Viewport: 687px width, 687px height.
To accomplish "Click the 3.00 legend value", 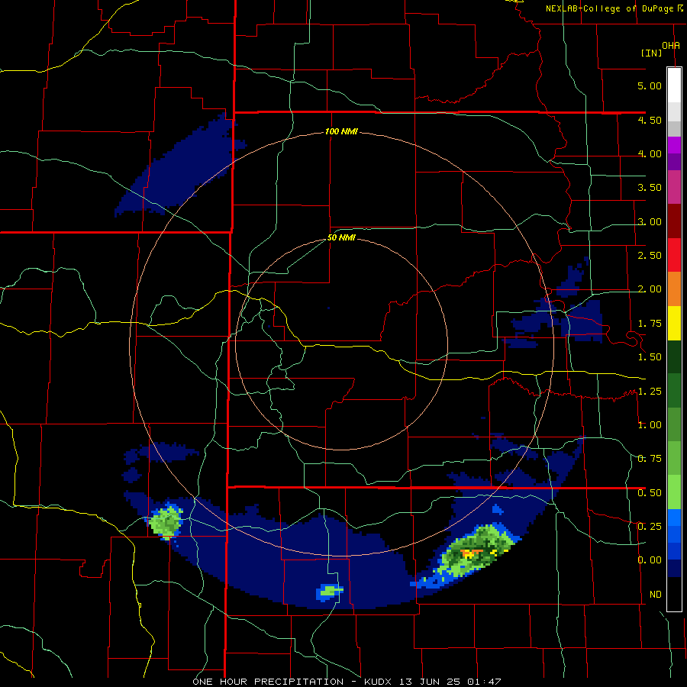I will [x=650, y=221].
